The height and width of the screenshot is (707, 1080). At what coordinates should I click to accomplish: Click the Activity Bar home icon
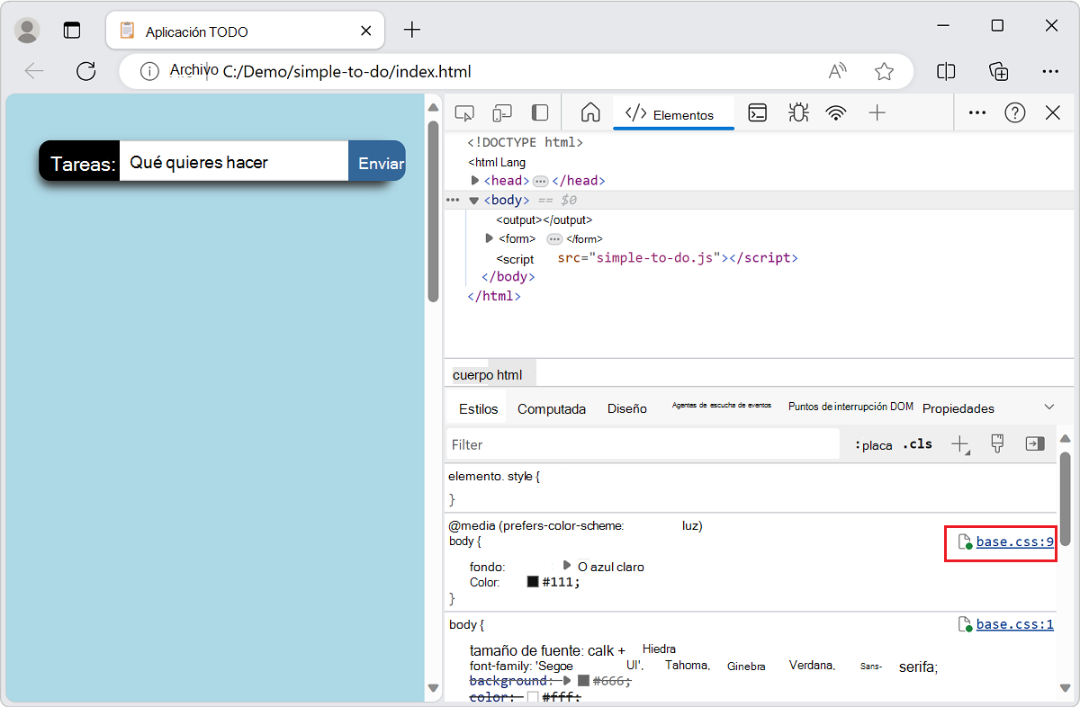point(589,112)
